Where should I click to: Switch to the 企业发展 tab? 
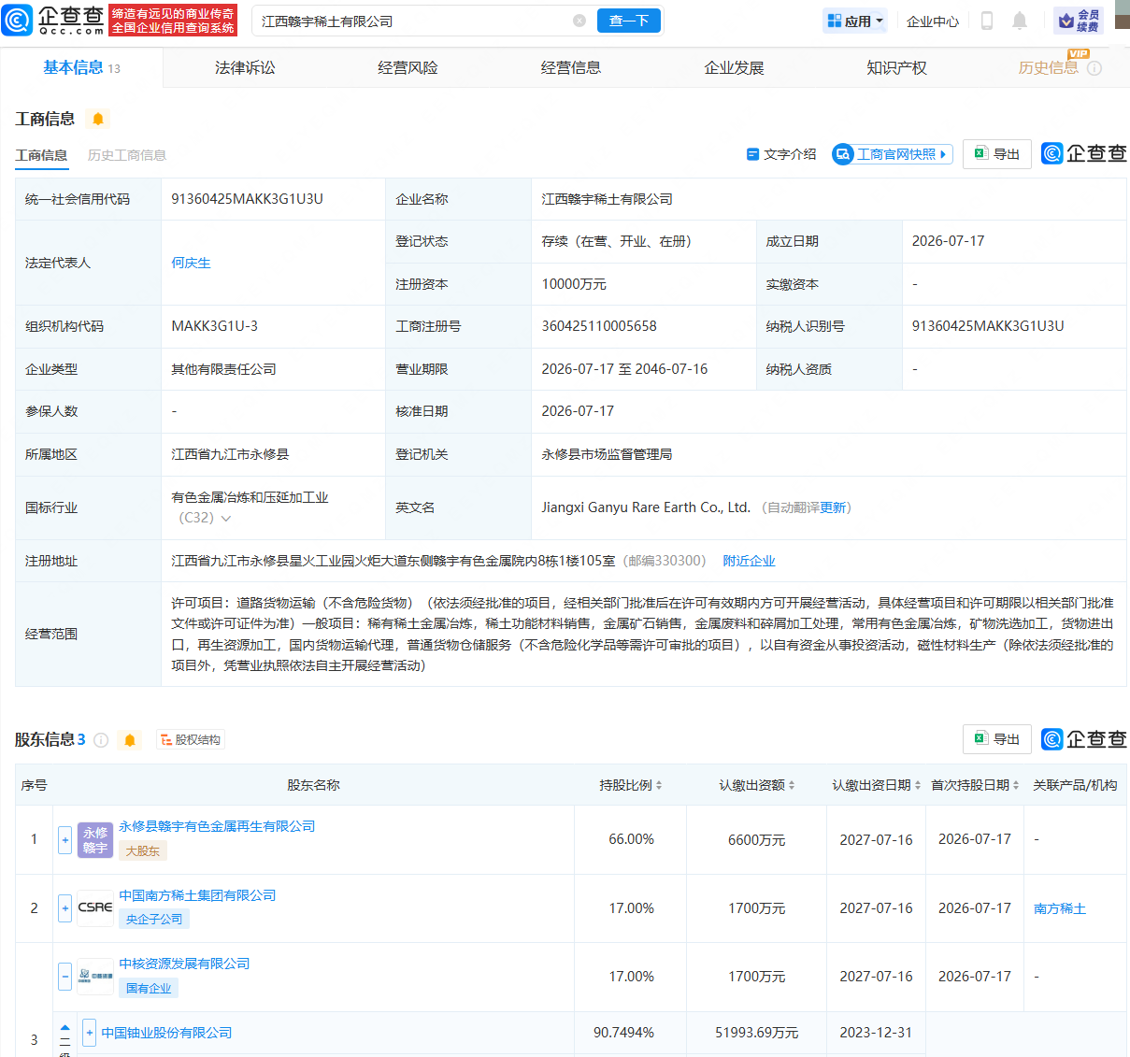[734, 67]
